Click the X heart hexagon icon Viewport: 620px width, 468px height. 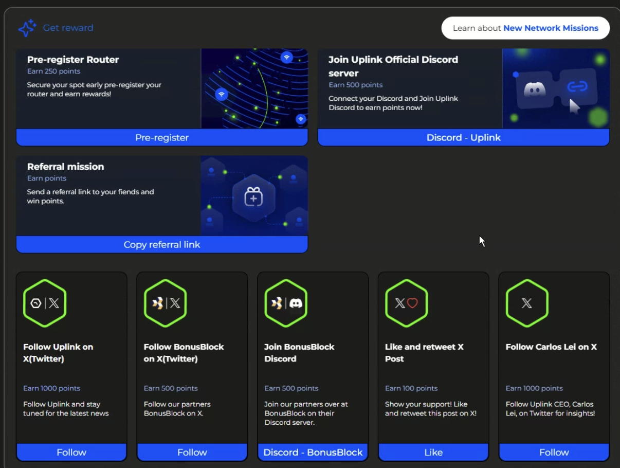click(407, 303)
